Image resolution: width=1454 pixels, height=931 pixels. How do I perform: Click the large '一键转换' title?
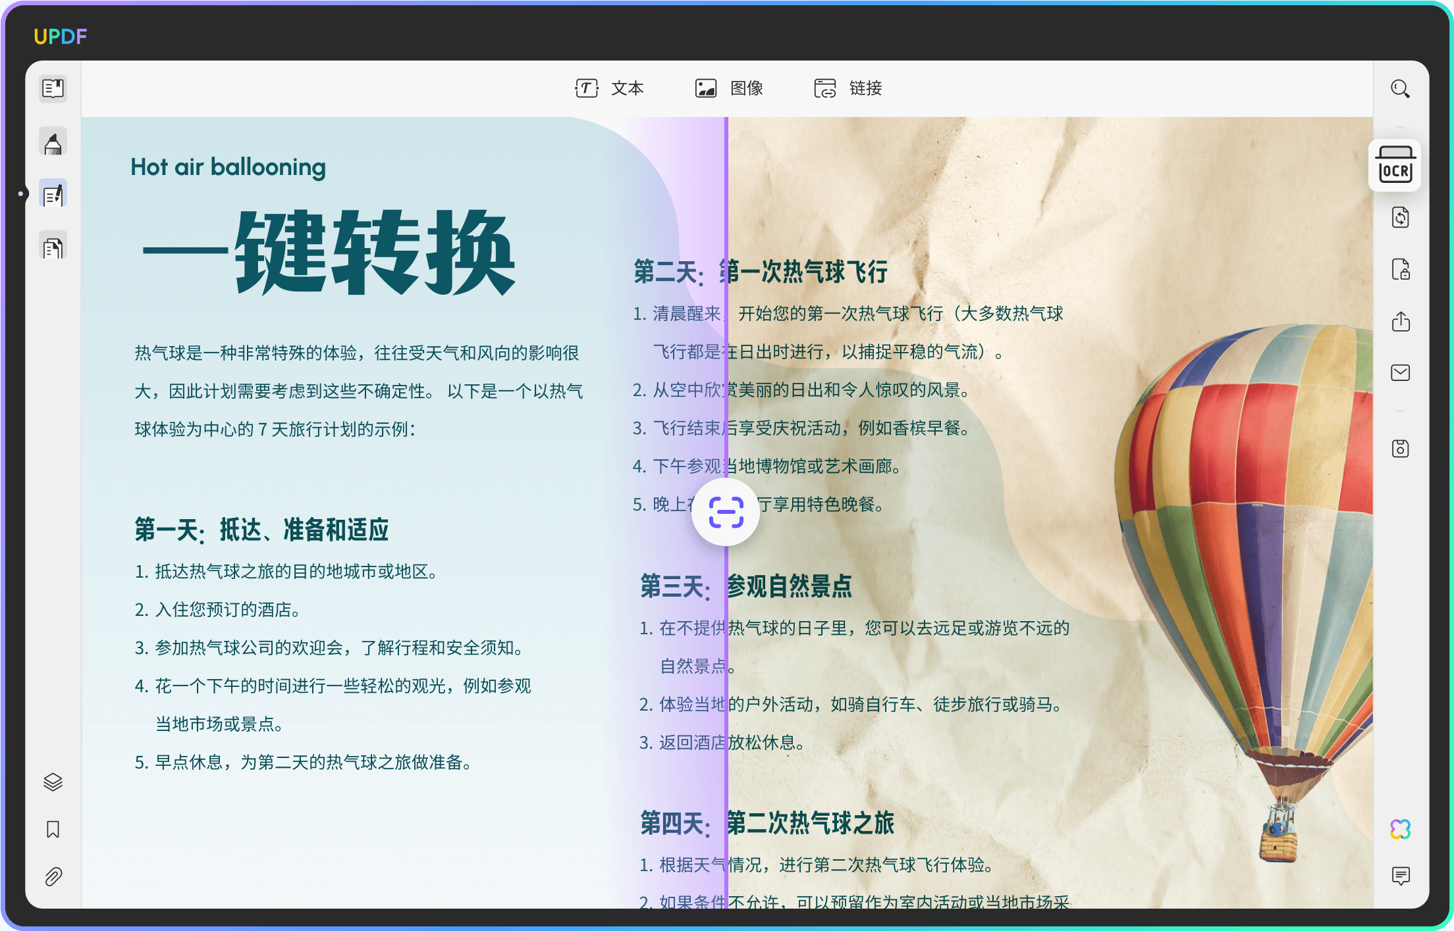point(329,253)
